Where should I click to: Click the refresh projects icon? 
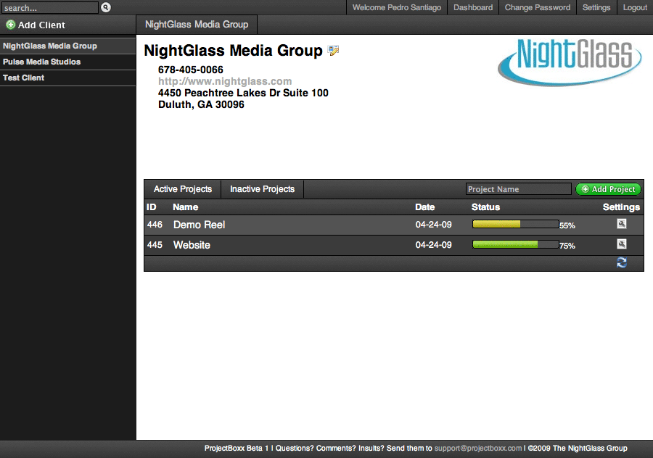tap(621, 262)
